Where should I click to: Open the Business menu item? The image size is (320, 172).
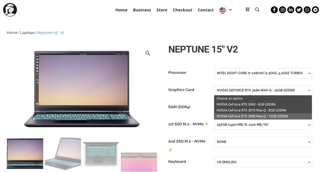tap(142, 10)
